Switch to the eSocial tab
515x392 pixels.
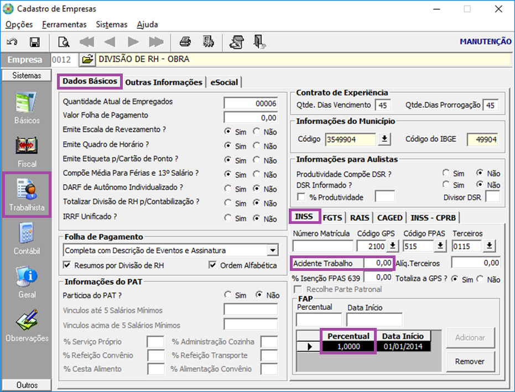tap(225, 82)
